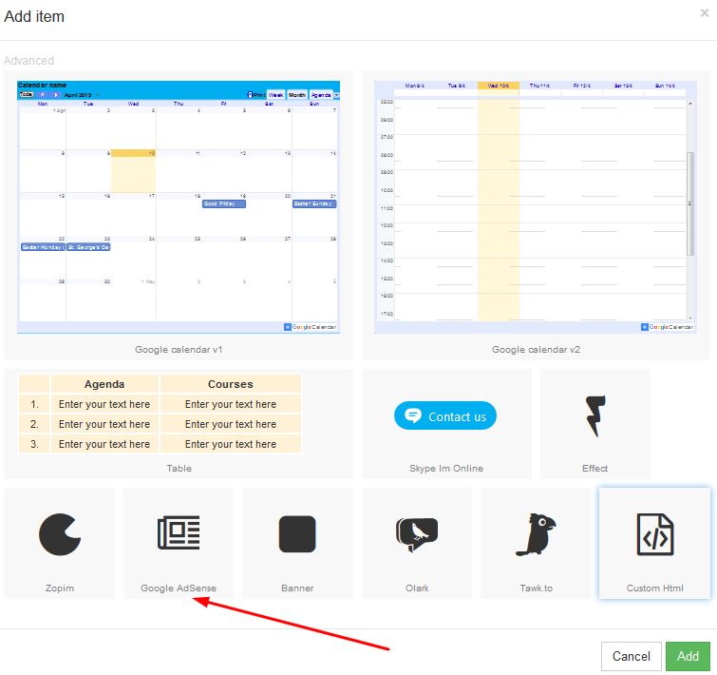This screenshot has width=717, height=675.
Task: Click the Add button
Action: 688,656
